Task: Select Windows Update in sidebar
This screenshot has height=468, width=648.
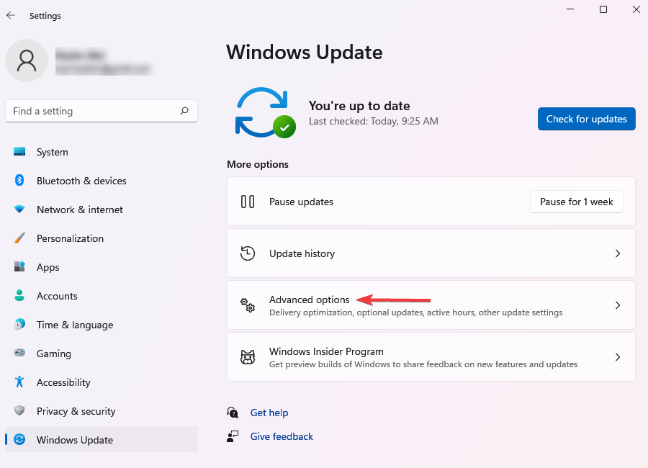Action: tap(102, 439)
